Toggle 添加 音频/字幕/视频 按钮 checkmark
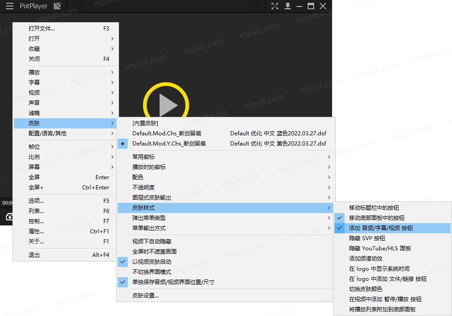Screen dimensions: 452x316 393,228
